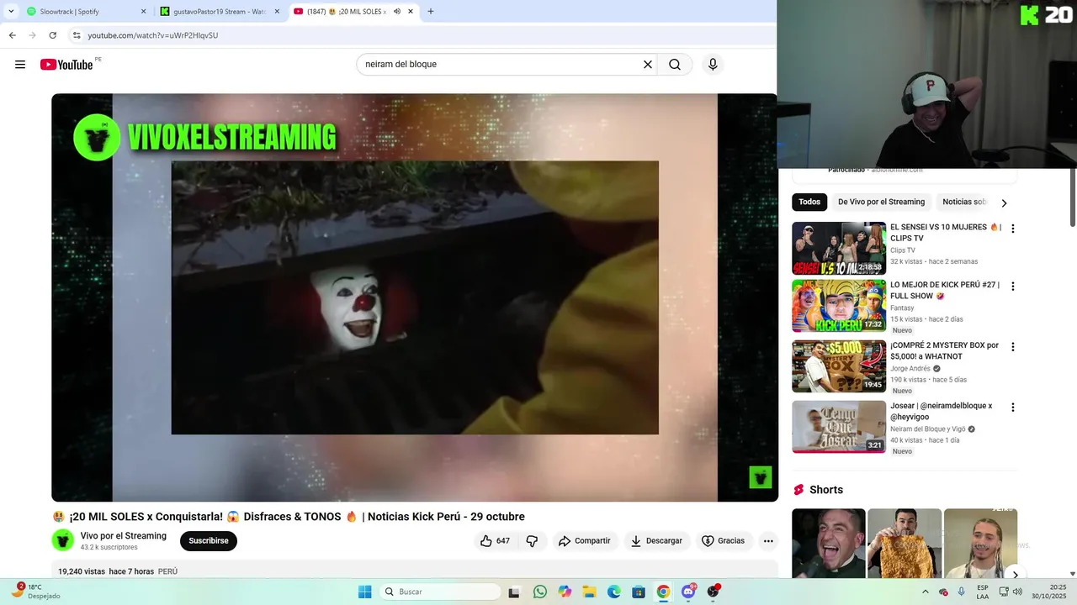Image resolution: width=1077 pixels, height=605 pixels.
Task: Show more Shorts with the arrow
Action: click(1015, 575)
